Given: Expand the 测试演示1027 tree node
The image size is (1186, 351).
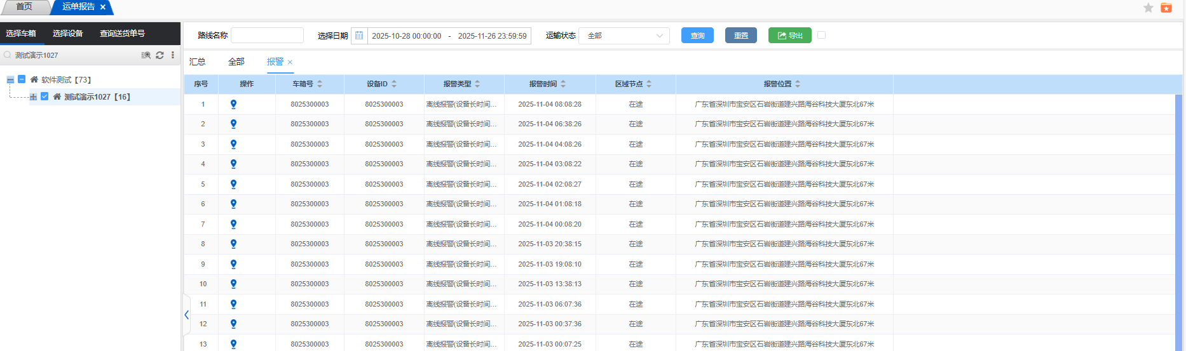Looking at the screenshot, I should pos(33,97).
